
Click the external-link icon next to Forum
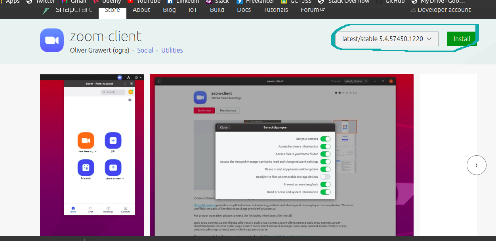tap(322, 9)
